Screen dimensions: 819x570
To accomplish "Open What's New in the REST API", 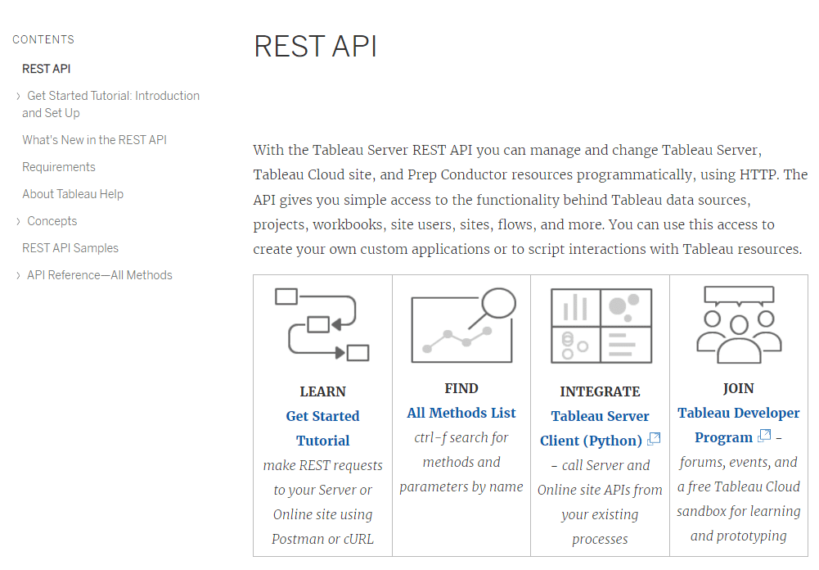I will (94, 140).
